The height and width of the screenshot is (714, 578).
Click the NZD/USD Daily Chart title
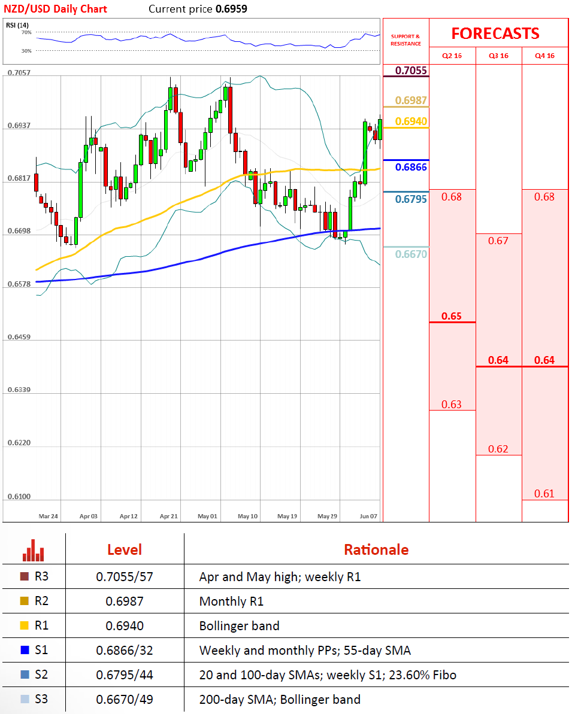(x=55, y=9)
